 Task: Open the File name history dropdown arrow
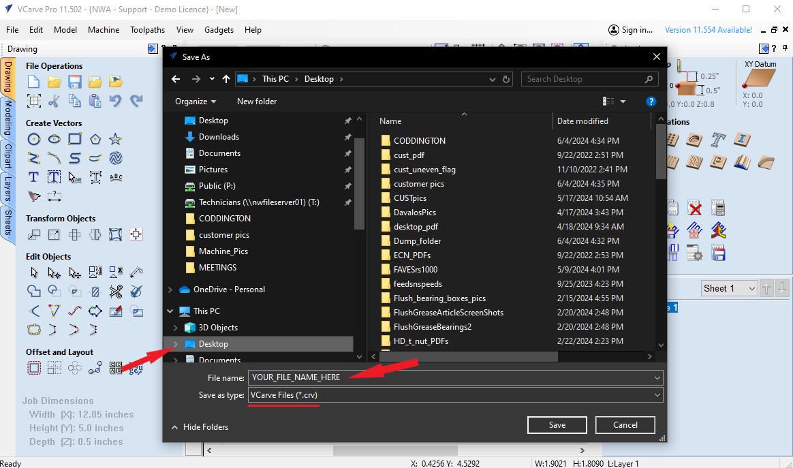pos(657,377)
